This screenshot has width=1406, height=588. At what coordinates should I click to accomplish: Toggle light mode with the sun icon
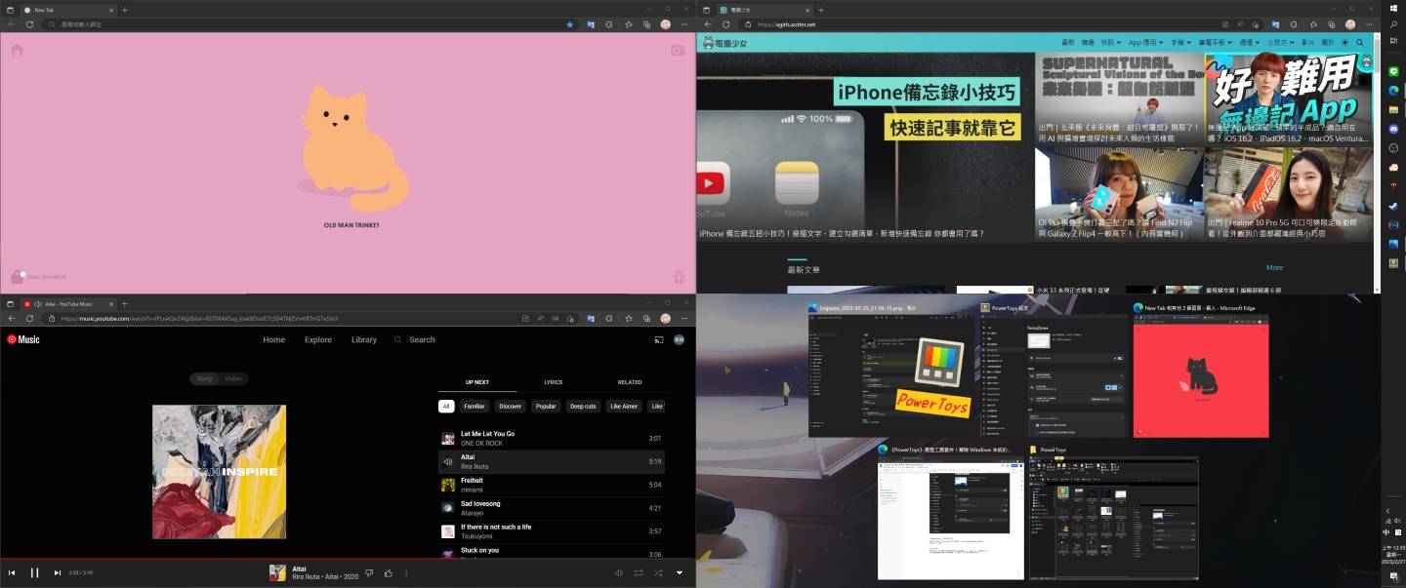click(1344, 42)
